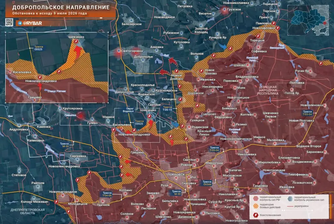Click the Трасса Т-05-15 road label
The width and height of the screenshot is (334, 224).
pos(167,109)
